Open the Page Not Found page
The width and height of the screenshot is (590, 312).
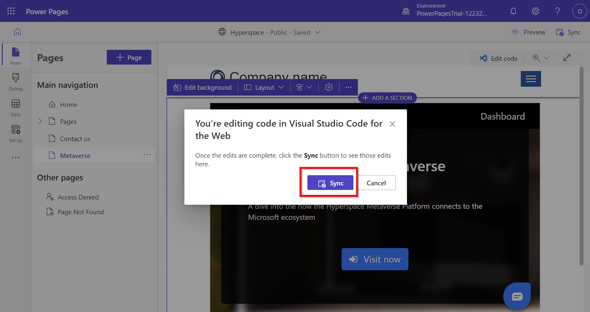[x=75, y=212]
